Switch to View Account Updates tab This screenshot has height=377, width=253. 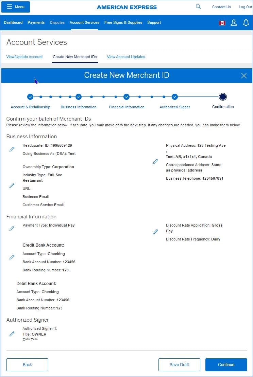pos(126,57)
